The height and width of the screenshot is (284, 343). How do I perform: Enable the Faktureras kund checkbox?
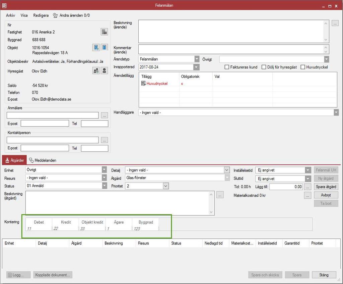tap(227, 67)
